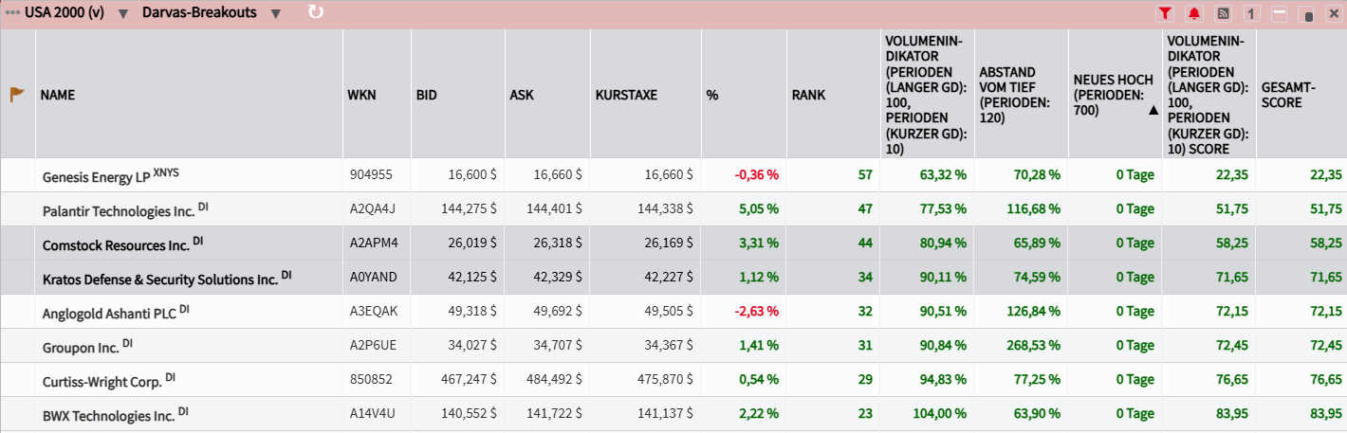Viewport: 1347px width, 433px height.
Task: Click rank value 57
Action: click(x=864, y=175)
